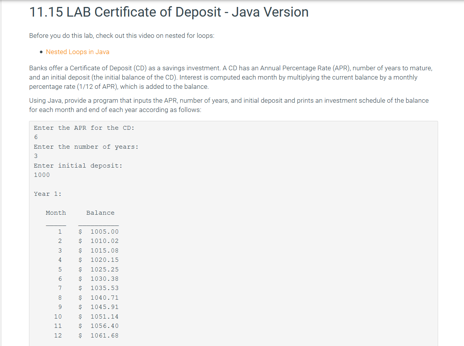Screen dimensions: 464x346
Task: Click the month 12 balance 1061.68
Action: coord(104,335)
